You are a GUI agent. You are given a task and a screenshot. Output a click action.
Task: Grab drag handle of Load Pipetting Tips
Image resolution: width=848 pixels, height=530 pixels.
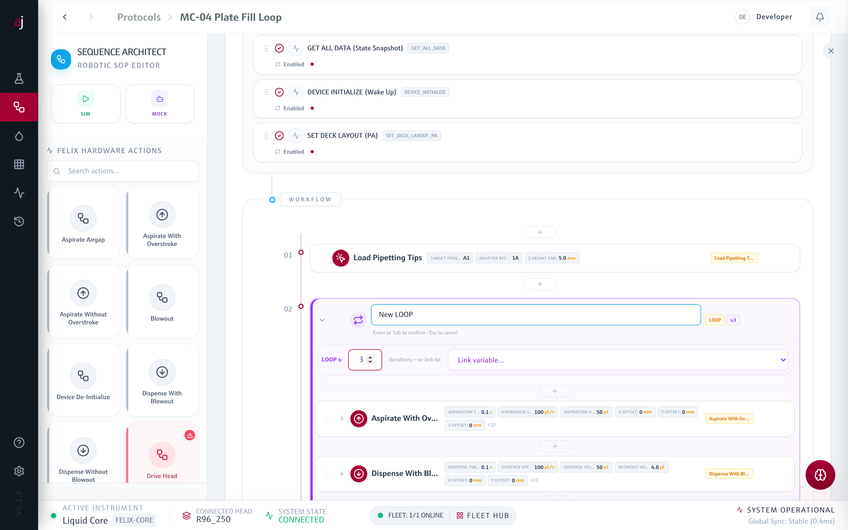click(321, 258)
